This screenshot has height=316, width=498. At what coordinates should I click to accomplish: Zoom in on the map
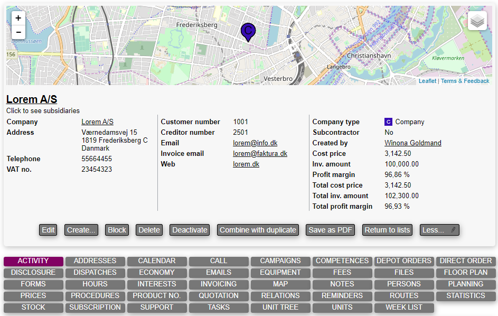(18, 18)
